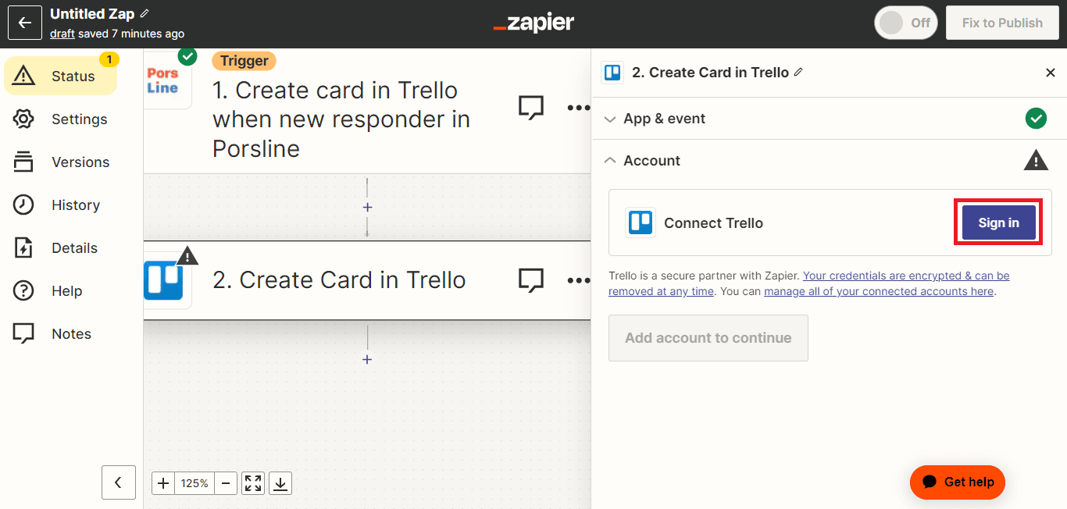Click zoom out minus button
This screenshot has width=1067, height=509.
226,483
